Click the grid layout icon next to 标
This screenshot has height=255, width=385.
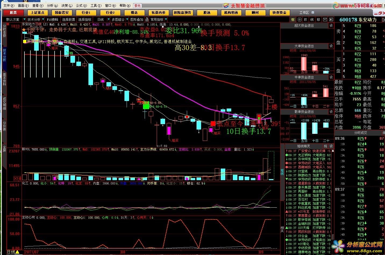pyautogui.click(x=299, y=19)
